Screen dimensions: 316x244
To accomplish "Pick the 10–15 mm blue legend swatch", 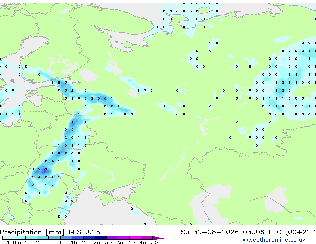I will tap(66, 238).
